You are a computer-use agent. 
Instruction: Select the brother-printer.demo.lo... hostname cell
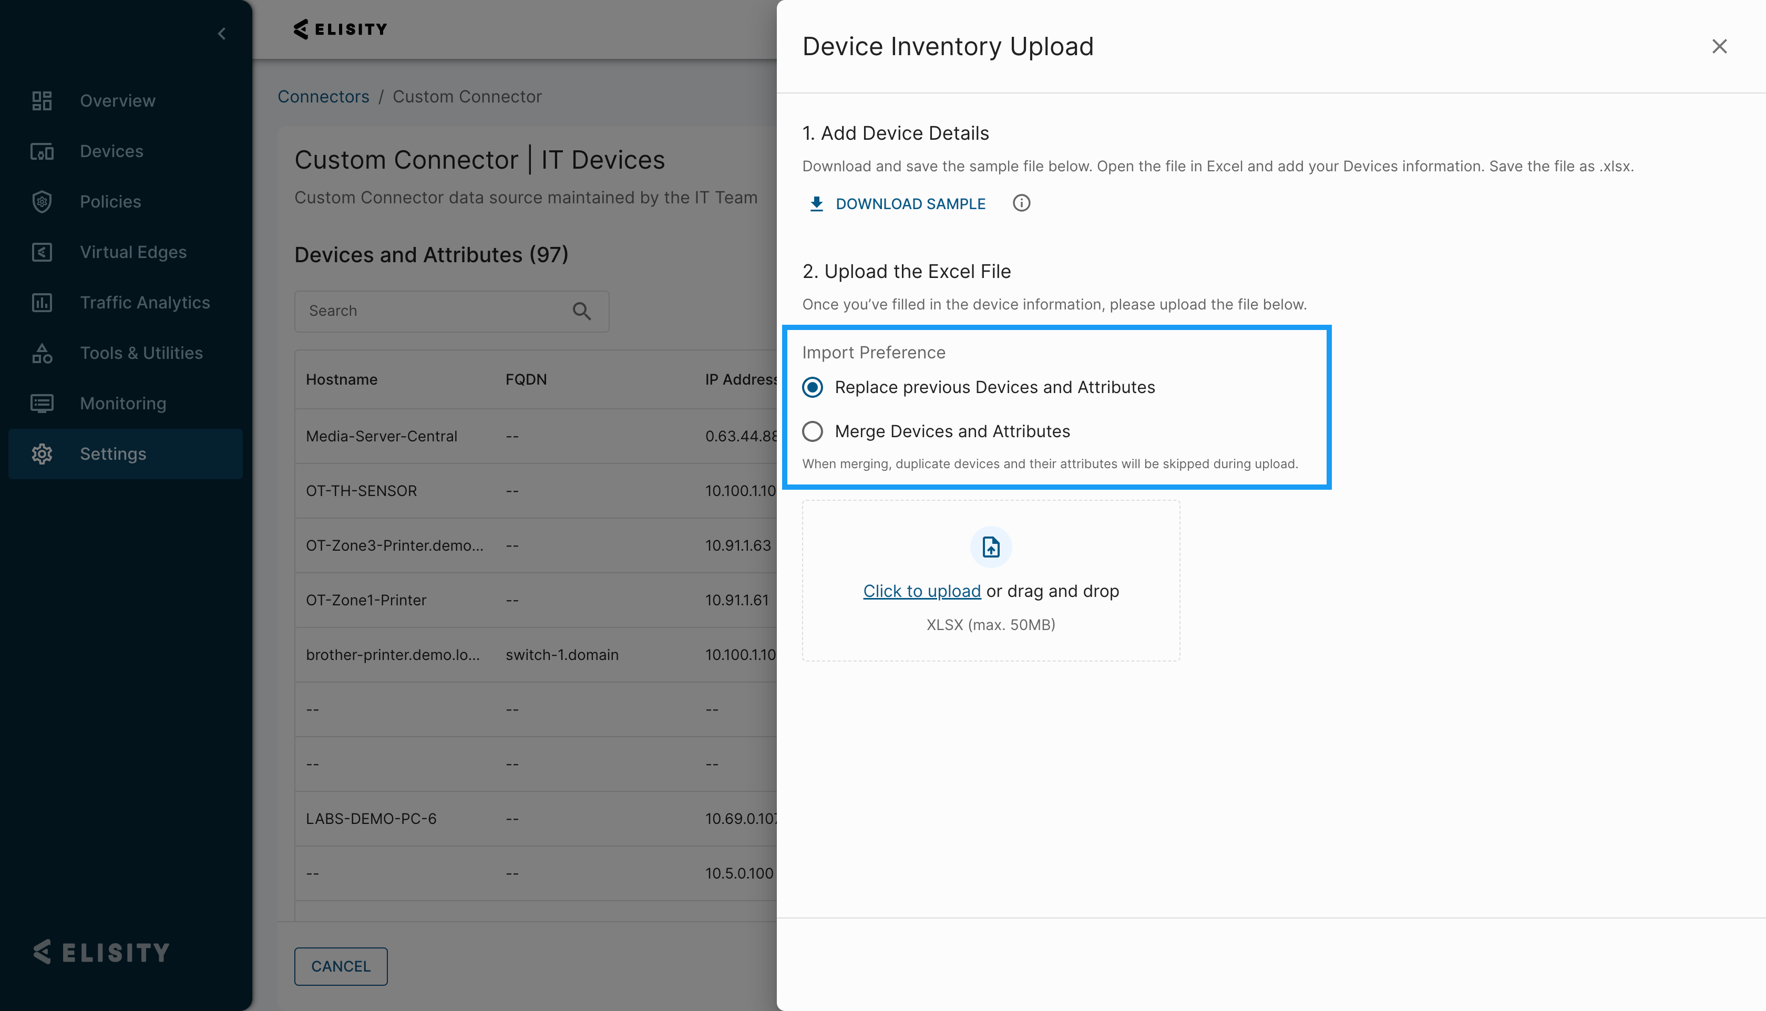(x=393, y=655)
